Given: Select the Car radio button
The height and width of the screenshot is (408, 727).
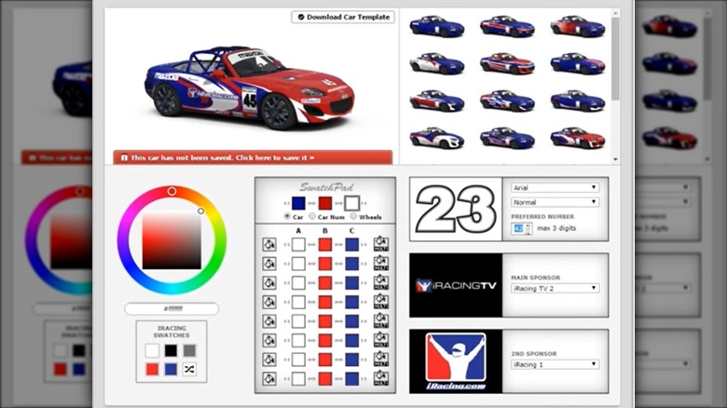Looking at the screenshot, I should pos(287,216).
